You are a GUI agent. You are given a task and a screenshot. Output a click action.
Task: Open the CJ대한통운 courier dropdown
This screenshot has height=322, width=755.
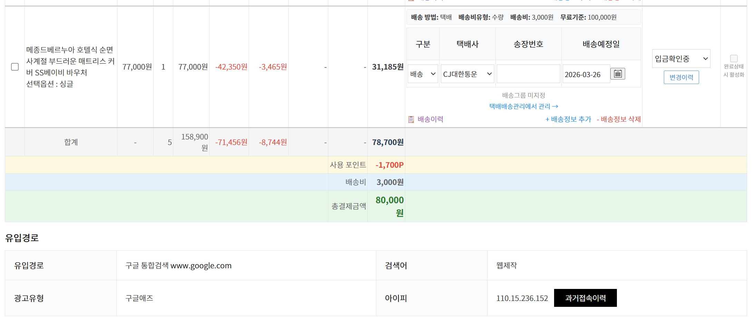(467, 74)
